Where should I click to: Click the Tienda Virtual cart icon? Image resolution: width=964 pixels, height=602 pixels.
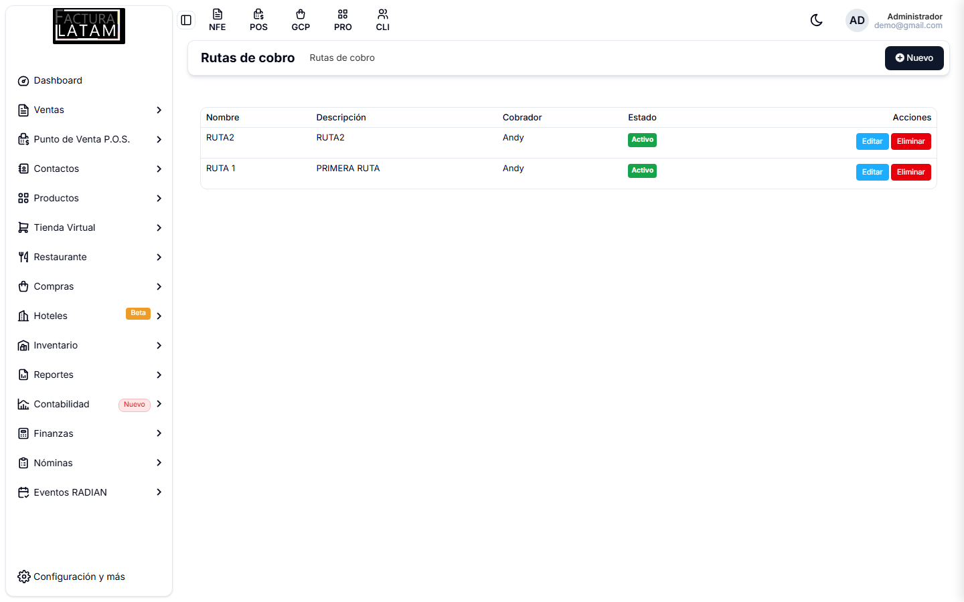pos(23,228)
